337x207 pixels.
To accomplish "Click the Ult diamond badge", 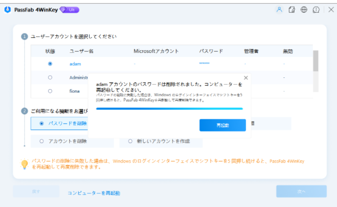I will pyautogui.click(x=69, y=10).
